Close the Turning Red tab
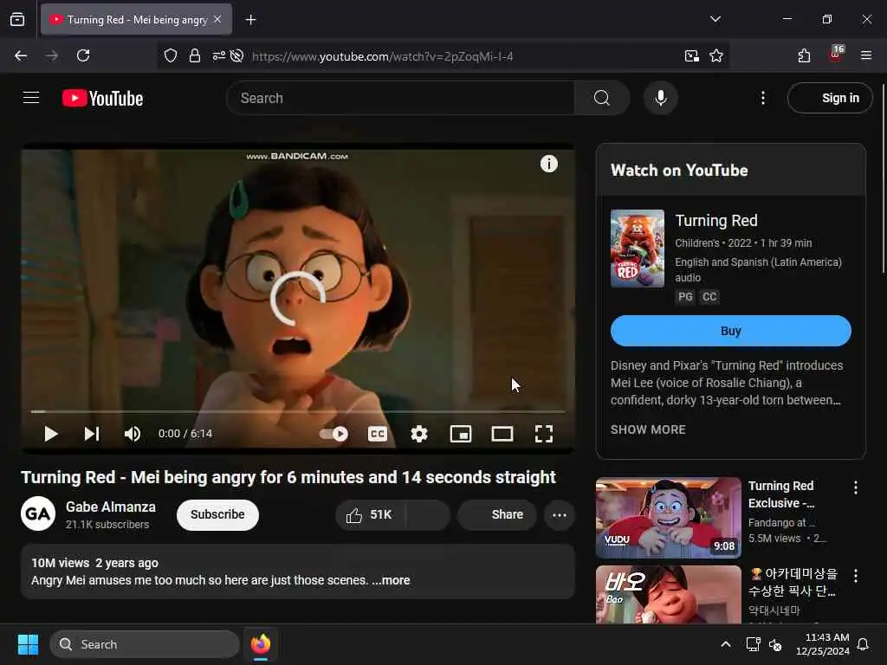Viewport: 887px width, 665px height. click(x=217, y=19)
